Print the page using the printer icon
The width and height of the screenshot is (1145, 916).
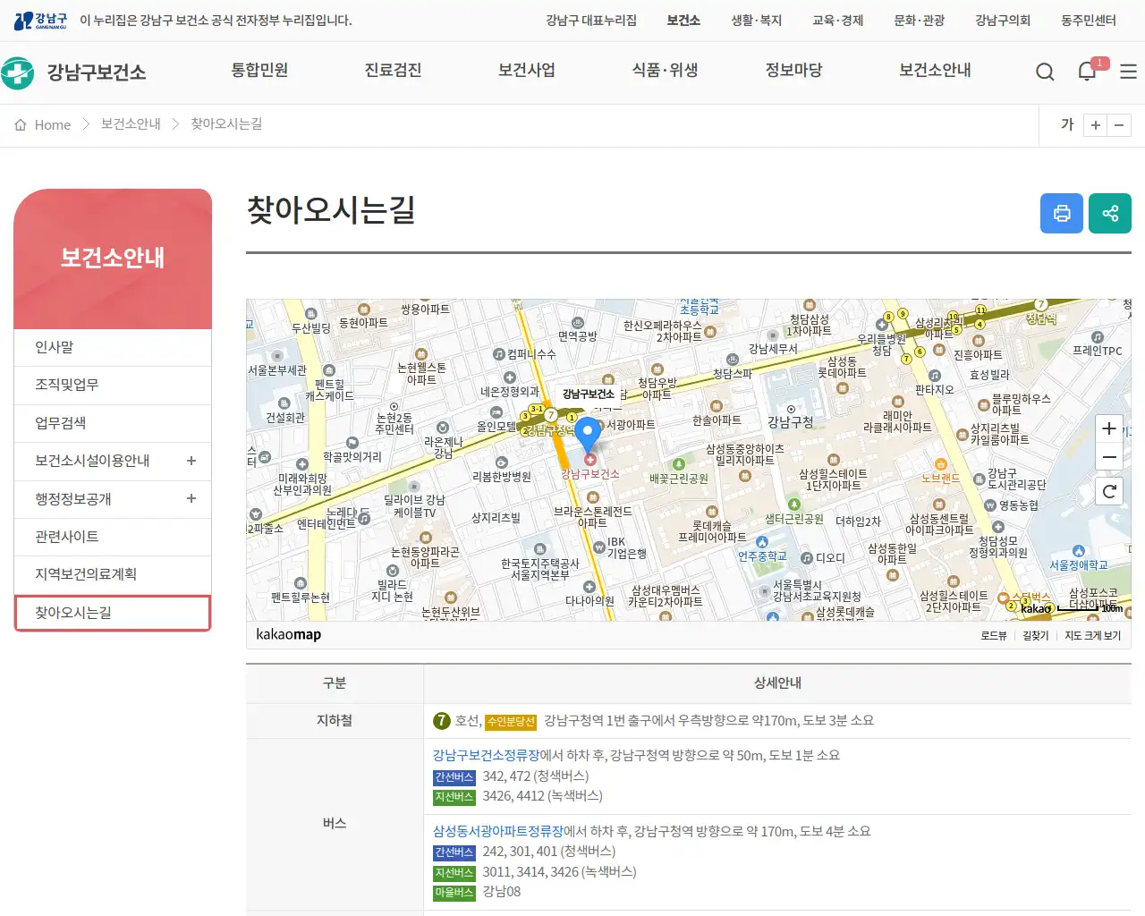click(x=1061, y=213)
